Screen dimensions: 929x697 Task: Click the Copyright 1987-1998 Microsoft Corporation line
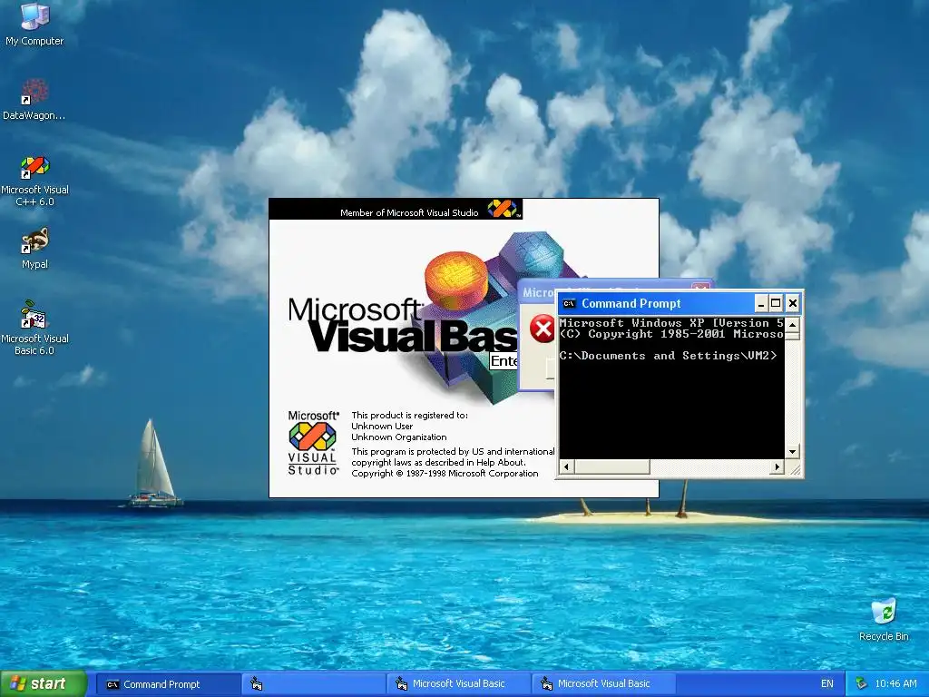[x=445, y=474]
